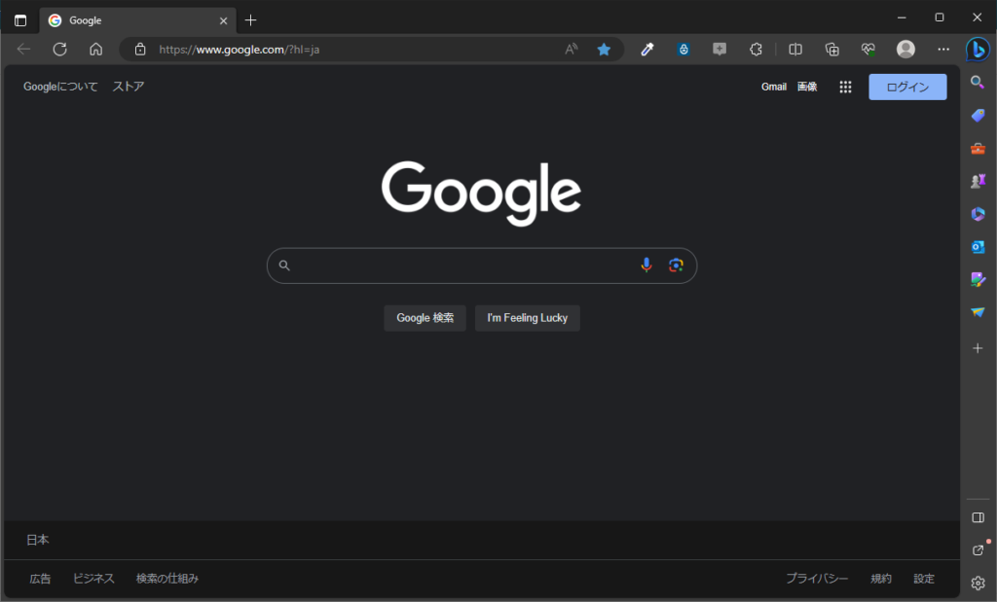Start voice search with microphone icon

click(646, 266)
